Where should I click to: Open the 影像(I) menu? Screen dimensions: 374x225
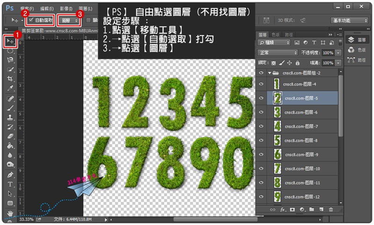[66, 9]
